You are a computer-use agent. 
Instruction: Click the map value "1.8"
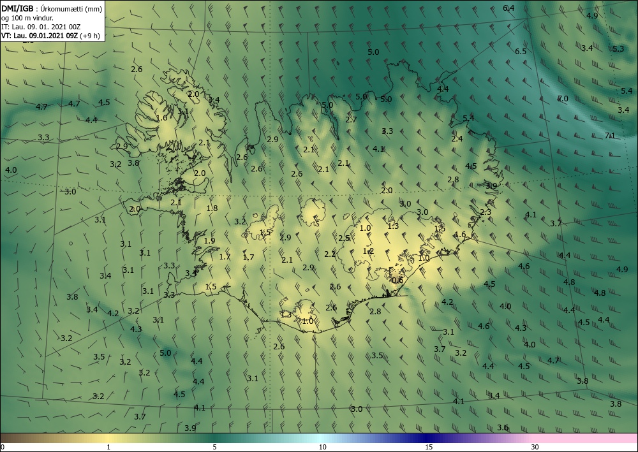point(212,208)
